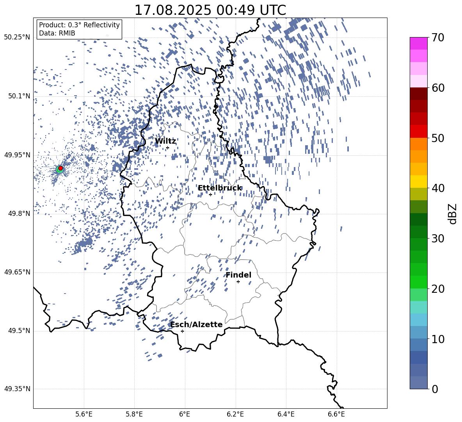
Task: Click the turquoise colorbar segment below 20
Action: point(419,307)
